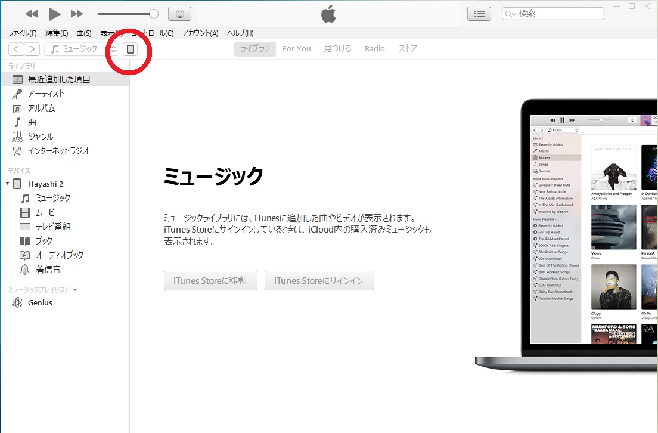Click the Apple logo display area

tap(328, 14)
